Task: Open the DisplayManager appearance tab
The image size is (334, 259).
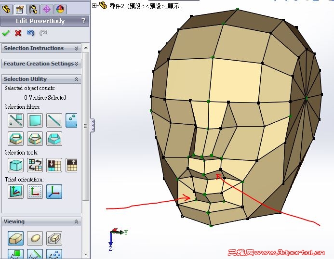Action: (60, 9)
